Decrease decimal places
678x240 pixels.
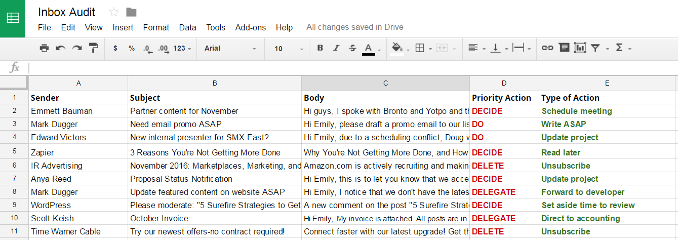pos(147,49)
